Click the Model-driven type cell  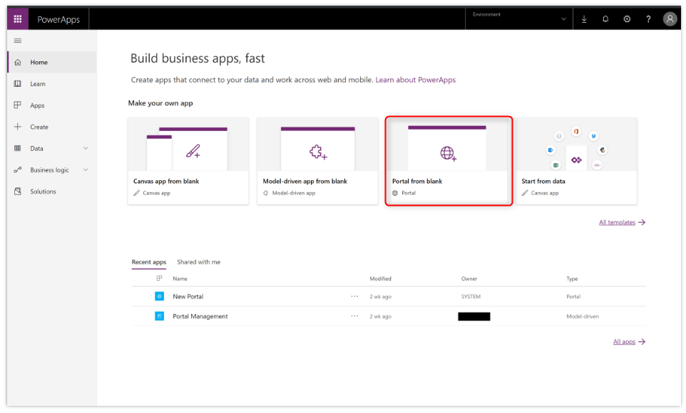[x=583, y=316]
